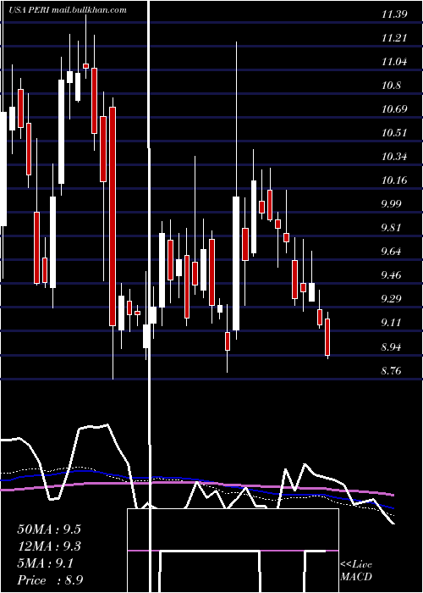Image resolution: width=423 pixels, height=593 pixels.
Task: Select the 11.21 price axis label
Action: point(394,38)
